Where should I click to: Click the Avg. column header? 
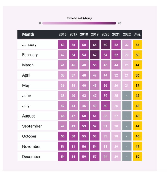pyautogui.click(x=137, y=34)
